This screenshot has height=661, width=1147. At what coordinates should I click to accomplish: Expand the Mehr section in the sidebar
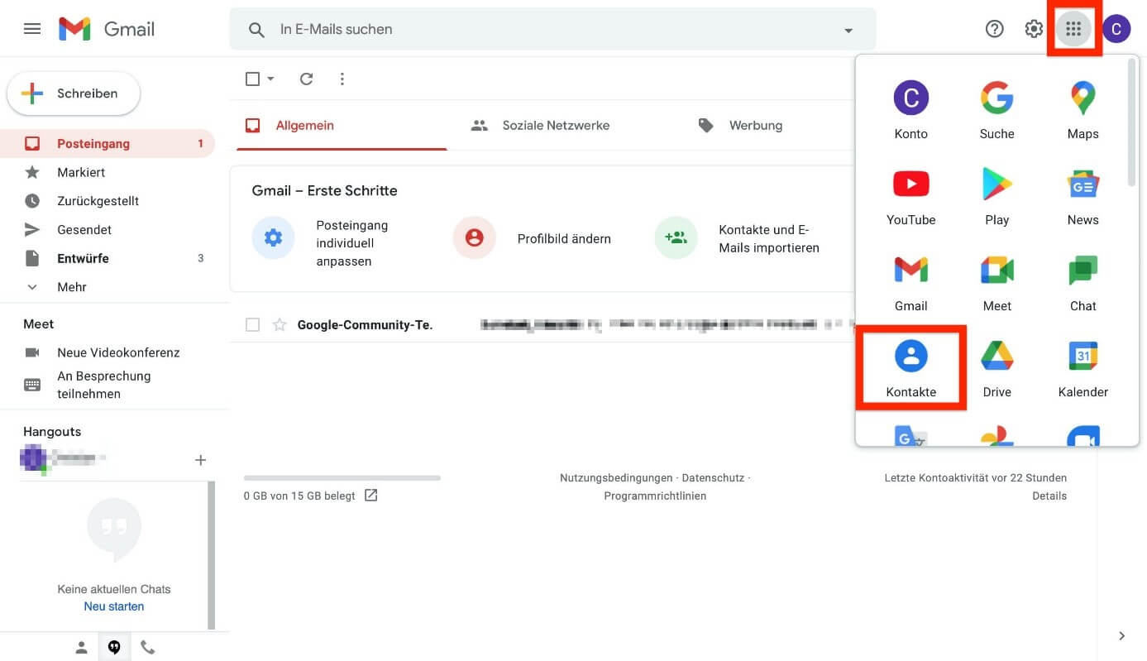click(x=71, y=286)
